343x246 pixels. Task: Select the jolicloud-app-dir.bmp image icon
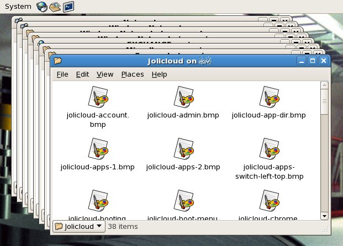click(270, 97)
